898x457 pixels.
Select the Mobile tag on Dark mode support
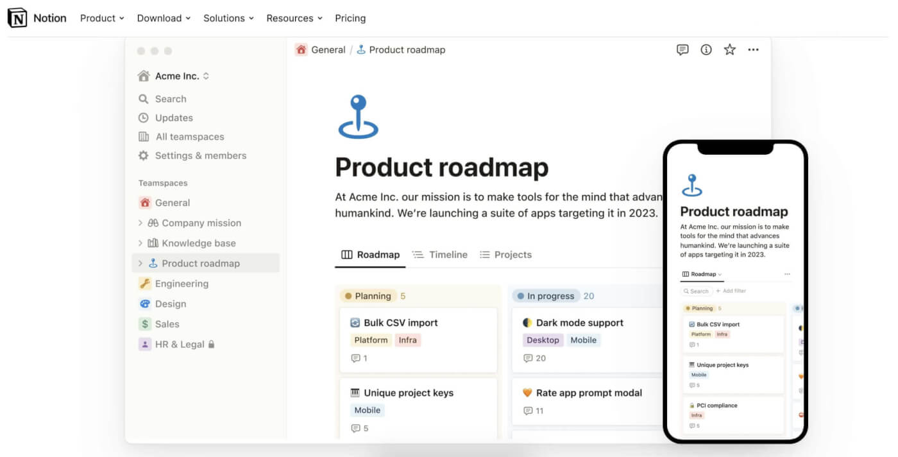pyautogui.click(x=583, y=340)
